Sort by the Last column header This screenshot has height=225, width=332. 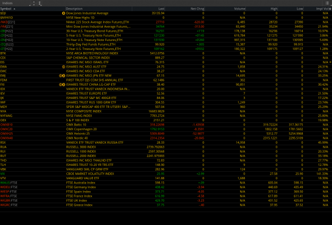(161, 9)
